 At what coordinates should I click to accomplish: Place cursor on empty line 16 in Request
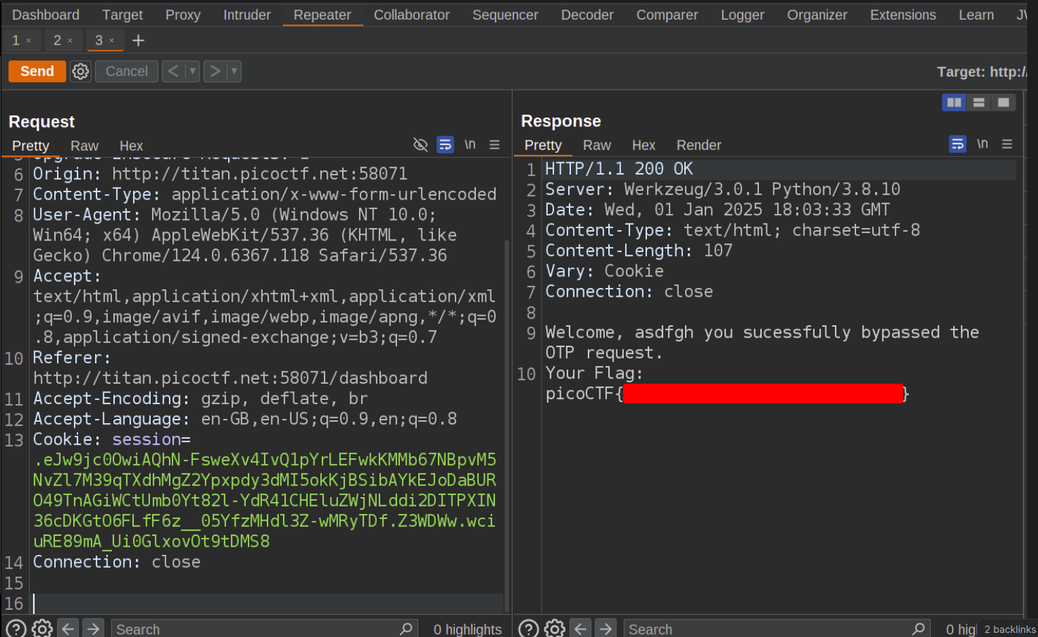pyautogui.click(x=268, y=603)
